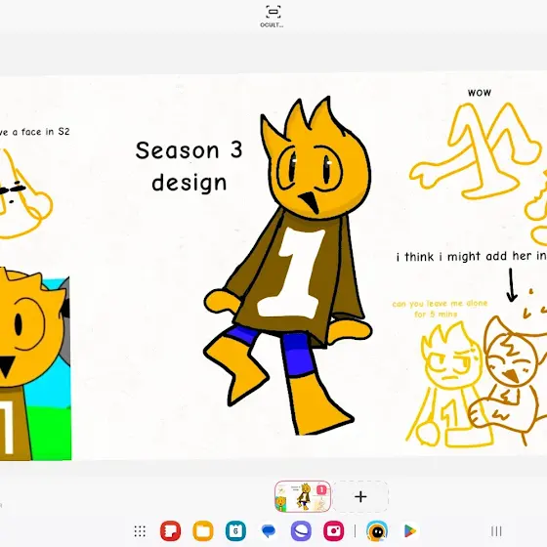Open the My Files folder app

[203, 531]
